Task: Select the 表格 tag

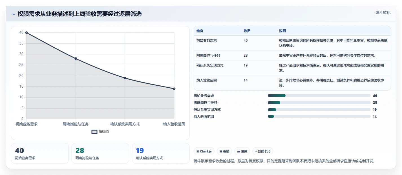Action: (224, 151)
